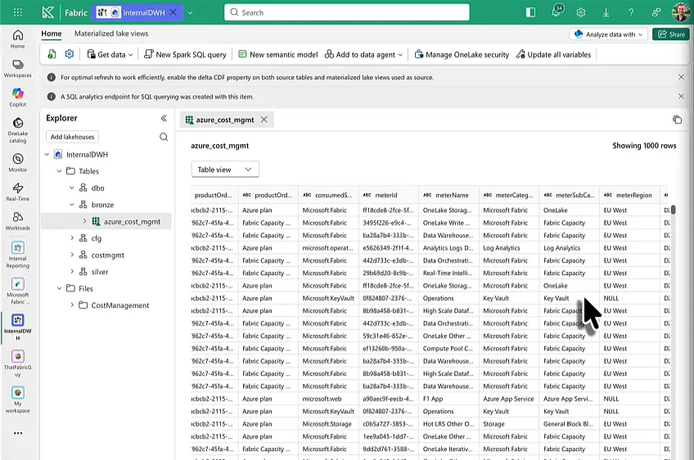
Task: Open My workspace in the sidebar
Action: click(18, 399)
